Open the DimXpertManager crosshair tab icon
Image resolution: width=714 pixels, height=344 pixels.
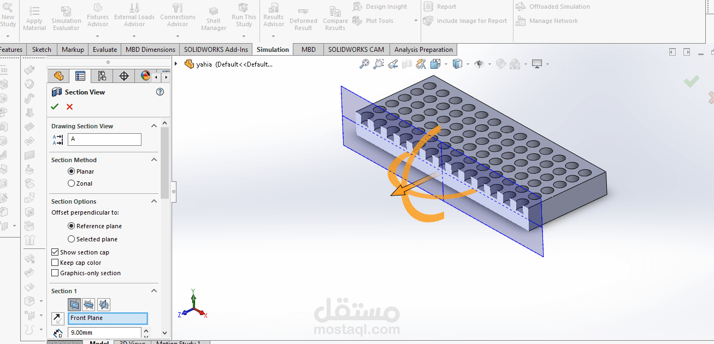tap(124, 76)
